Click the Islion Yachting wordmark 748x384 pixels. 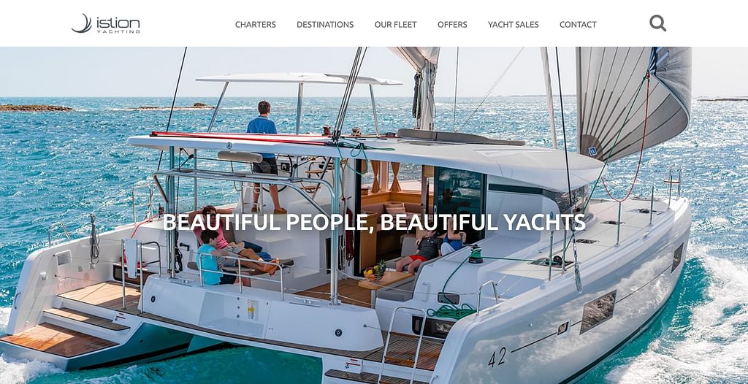(118, 25)
